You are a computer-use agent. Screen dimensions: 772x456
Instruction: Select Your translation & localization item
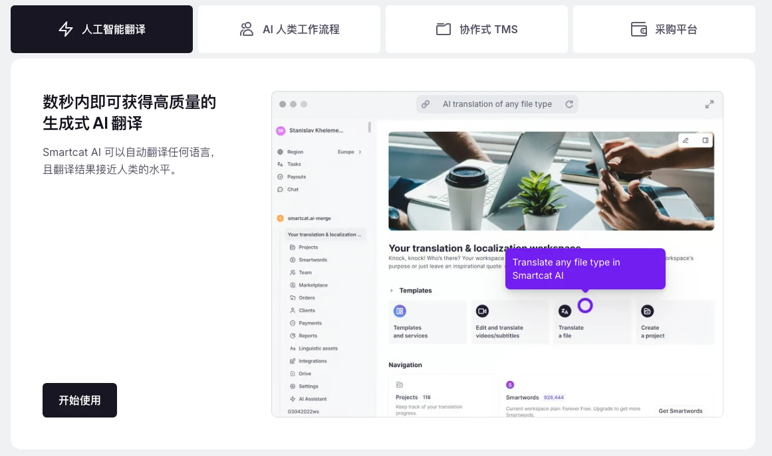pyautogui.click(x=324, y=235)
